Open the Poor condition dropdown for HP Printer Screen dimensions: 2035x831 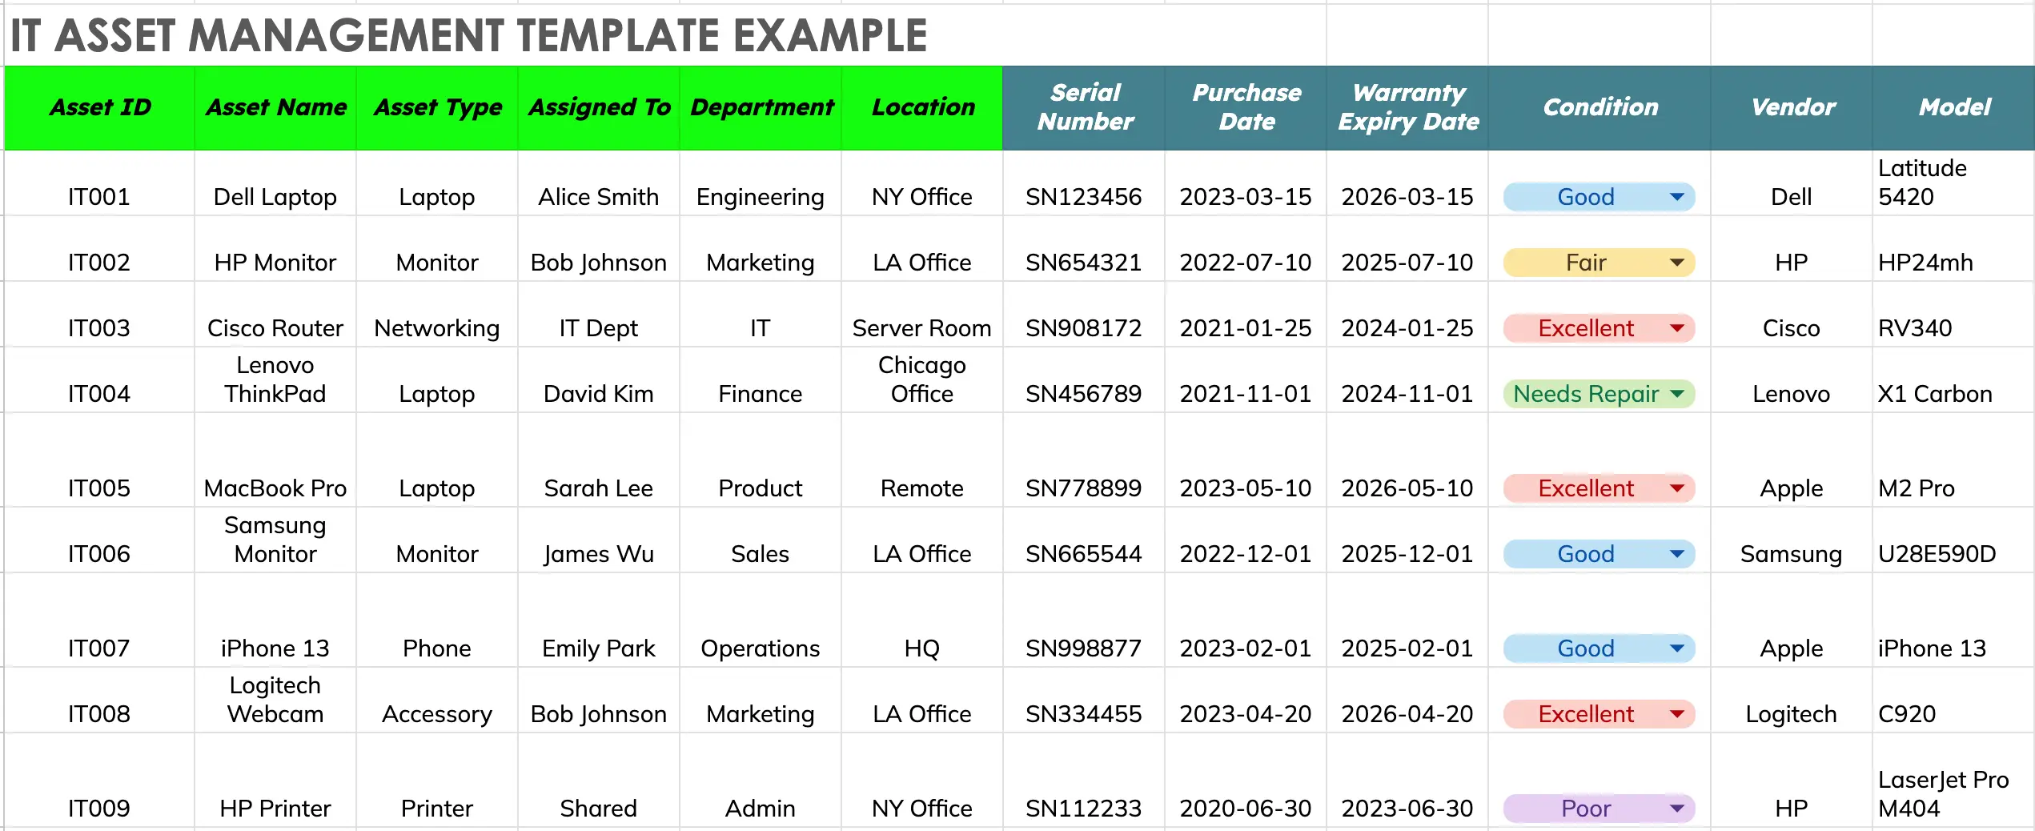coord(1678,809)
